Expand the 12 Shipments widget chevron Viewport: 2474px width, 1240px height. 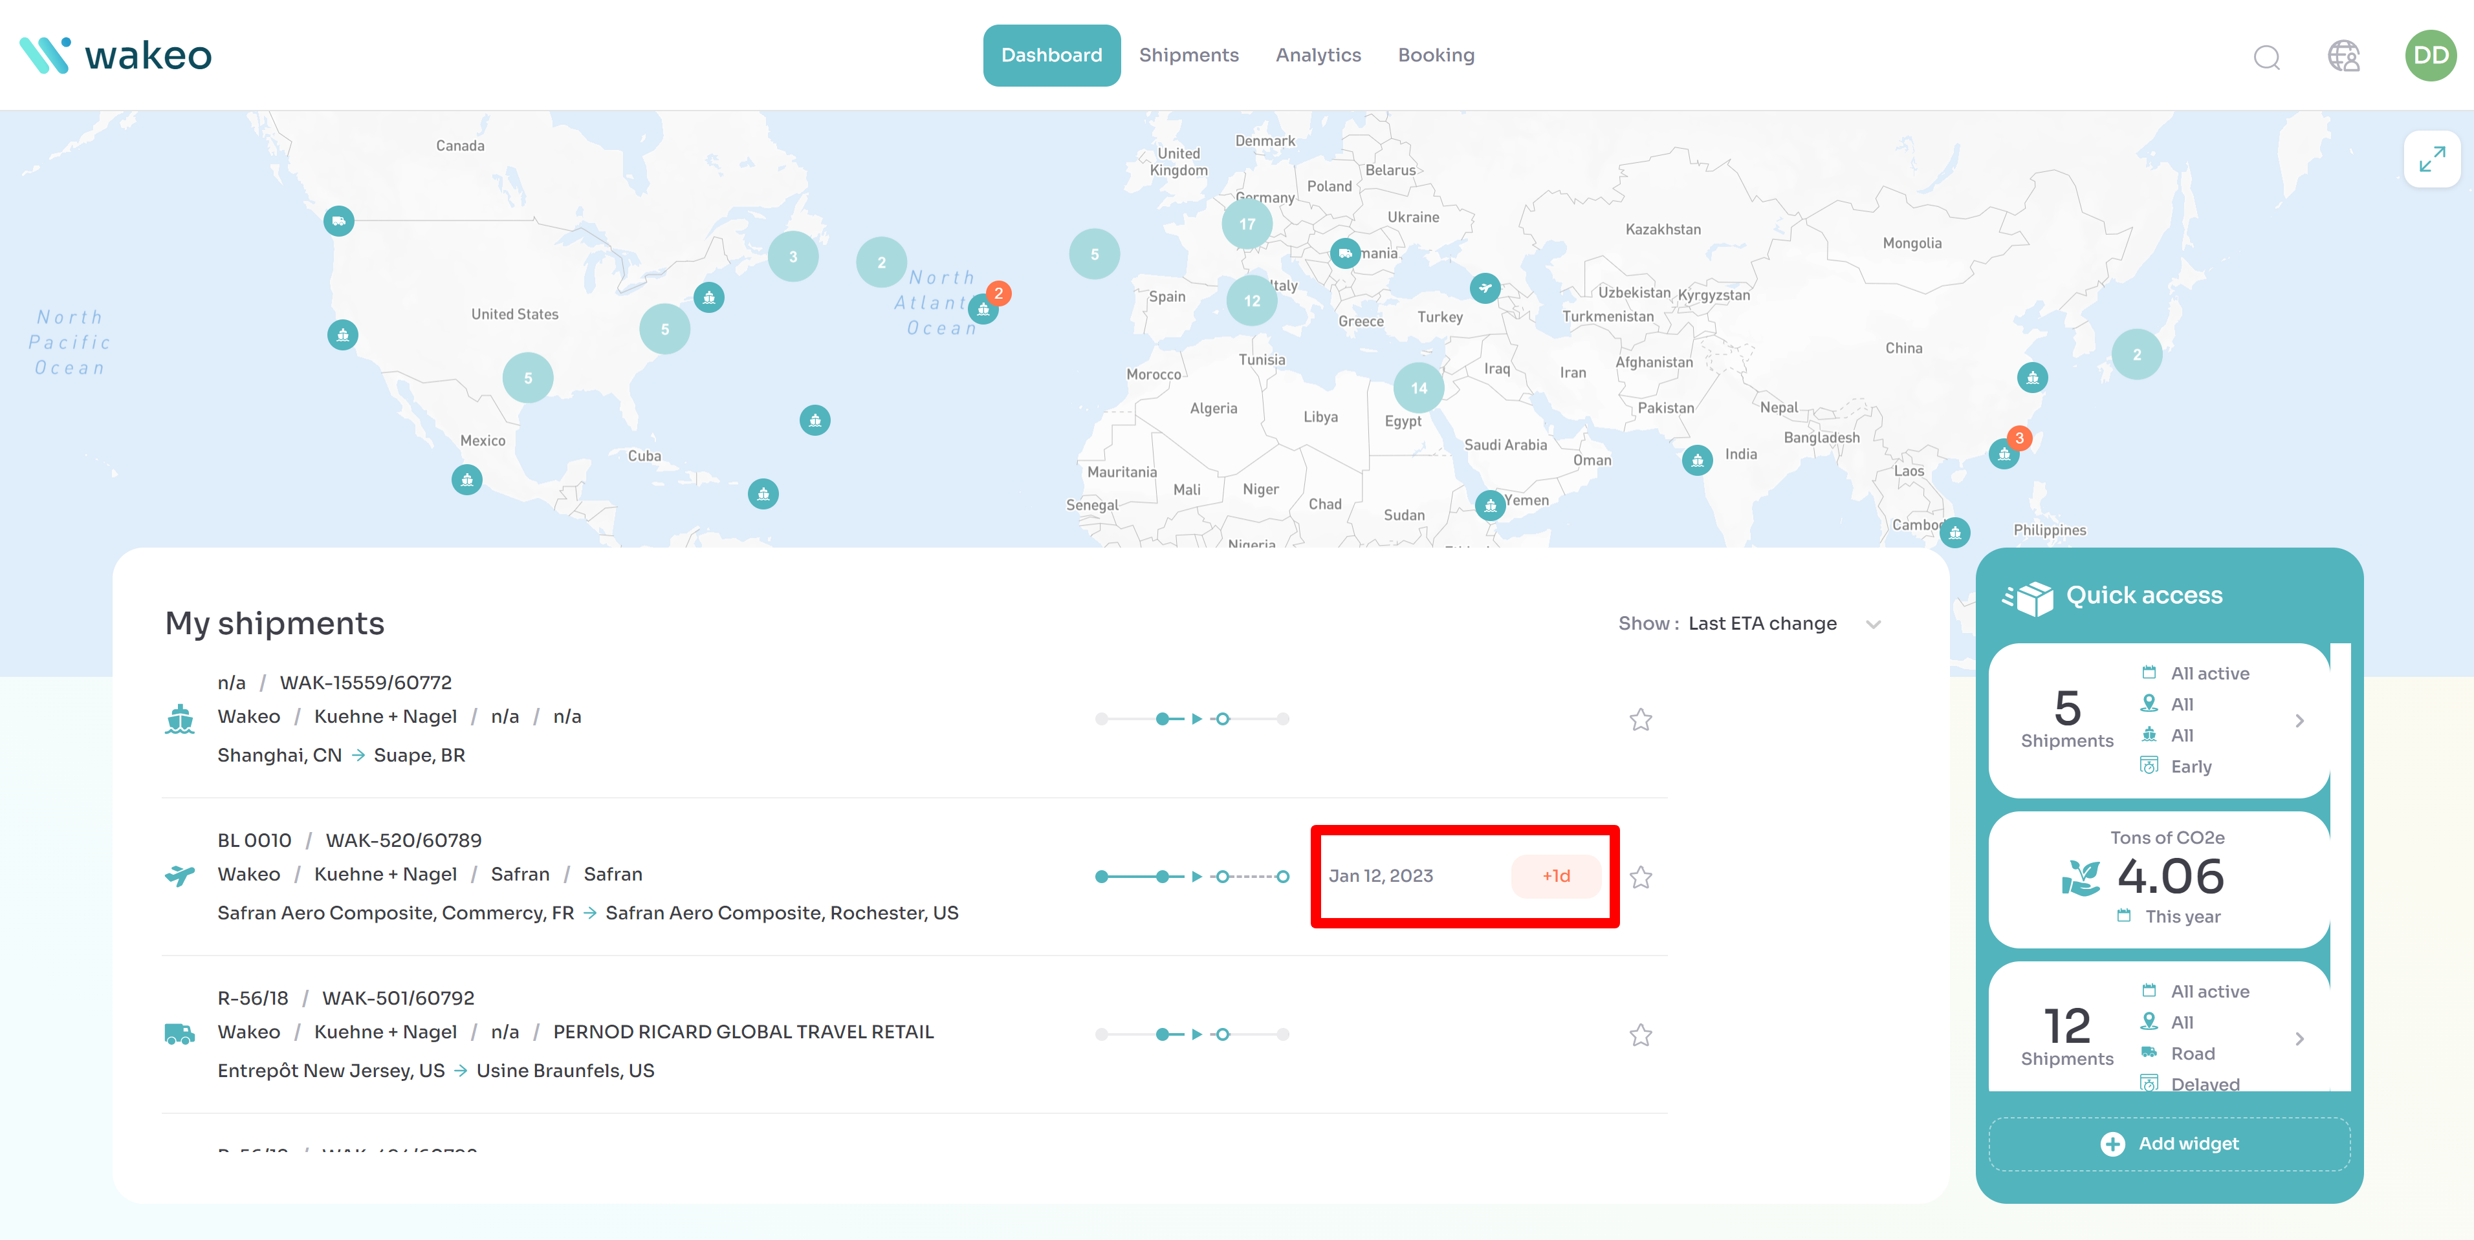pyautogui.click(x=2299, y=1038)
